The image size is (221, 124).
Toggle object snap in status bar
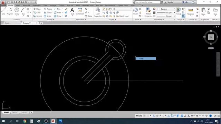click(x=172, y=116)
